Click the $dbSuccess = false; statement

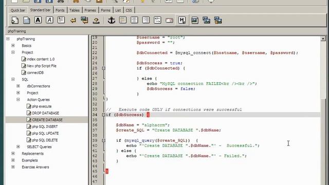tap(171, 89)
